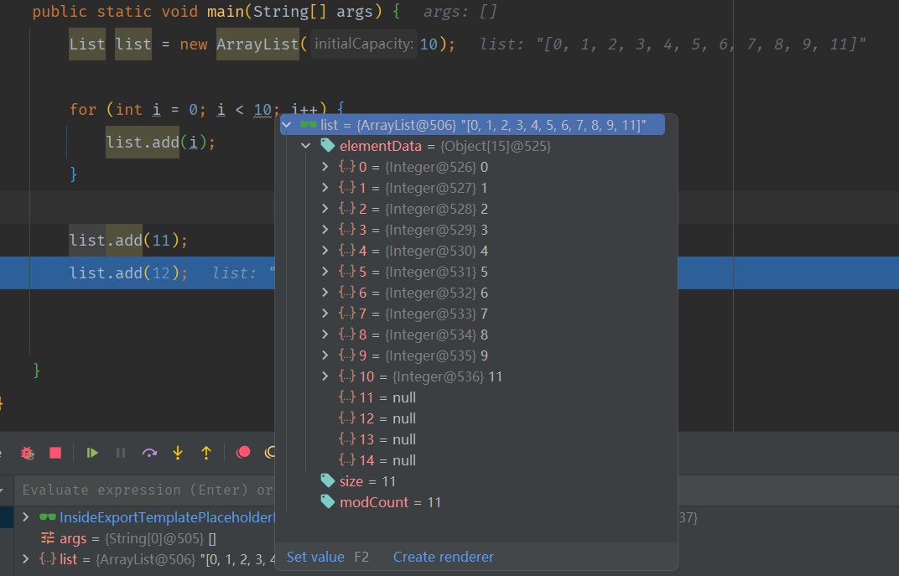Collapse the elementData node
The height and width of the screenshot is (576, 899).
306,146
